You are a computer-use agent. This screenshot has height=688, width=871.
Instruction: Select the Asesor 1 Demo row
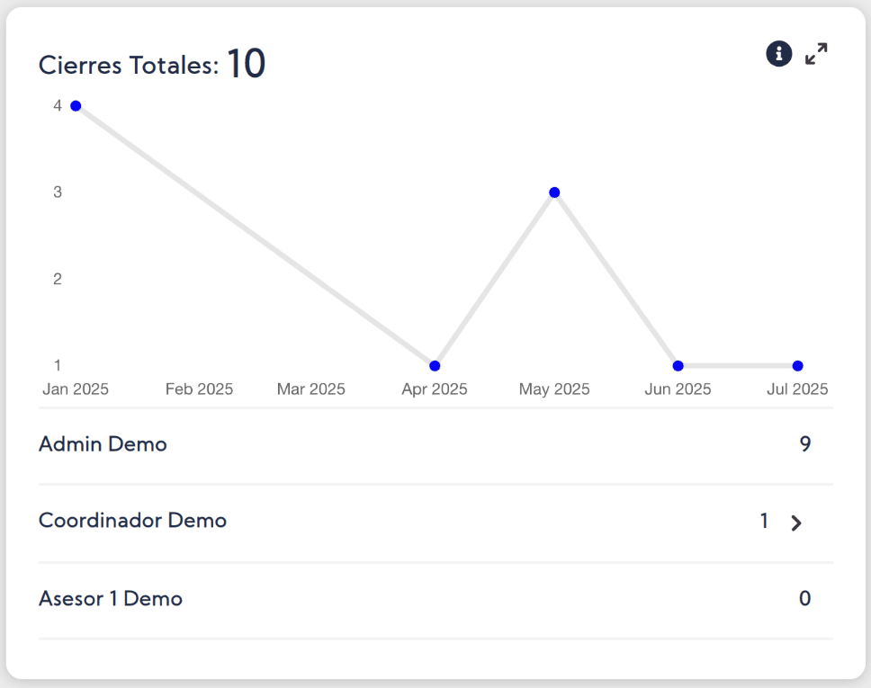pos(111,599)
